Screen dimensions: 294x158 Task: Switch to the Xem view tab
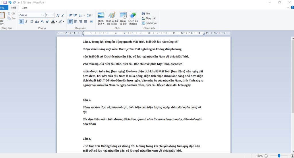tap(25, 8)
